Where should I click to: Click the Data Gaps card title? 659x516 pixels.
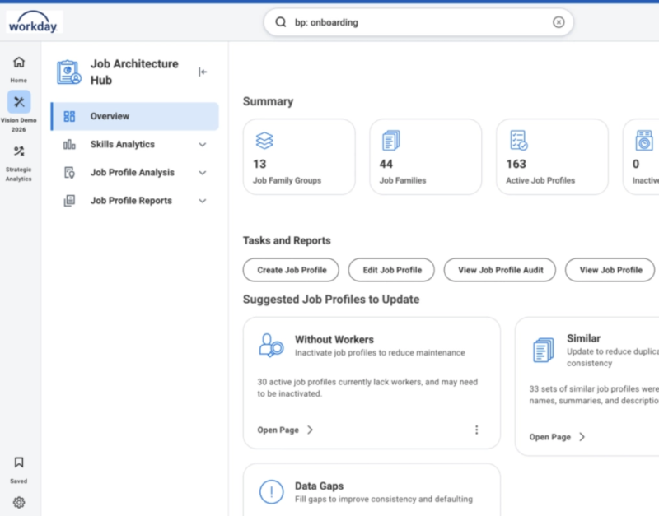click(319, 486)
